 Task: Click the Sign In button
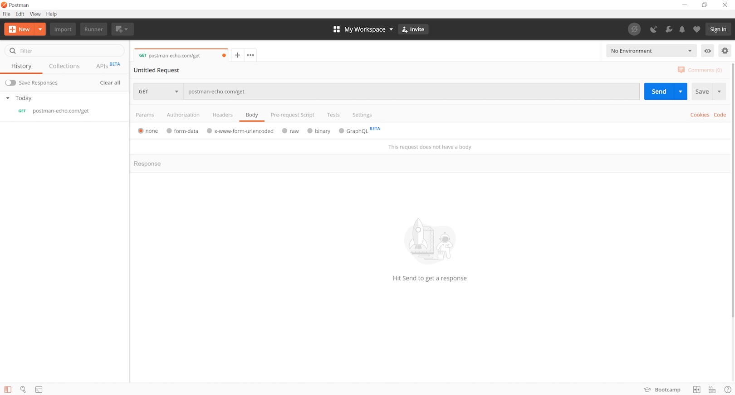718,29
